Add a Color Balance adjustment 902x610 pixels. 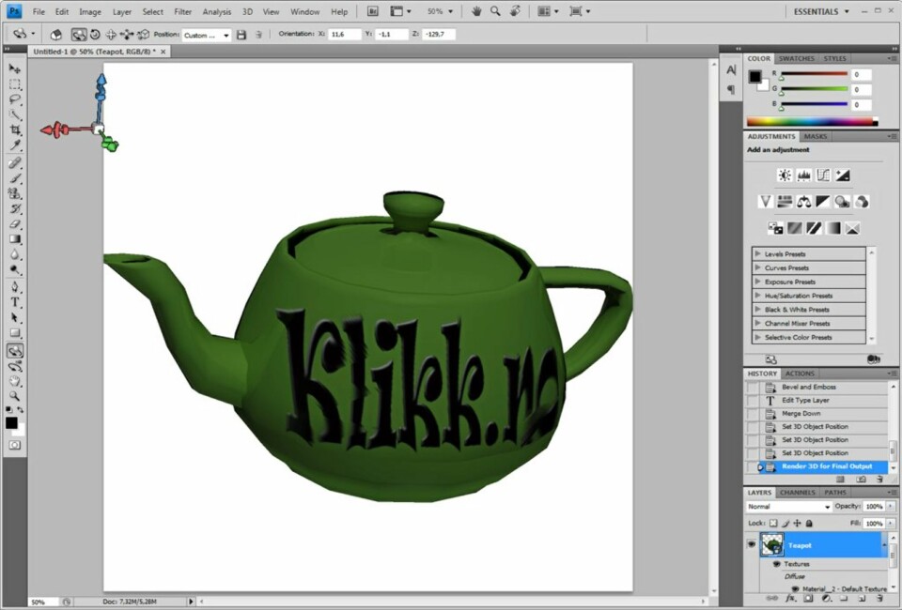803,202
